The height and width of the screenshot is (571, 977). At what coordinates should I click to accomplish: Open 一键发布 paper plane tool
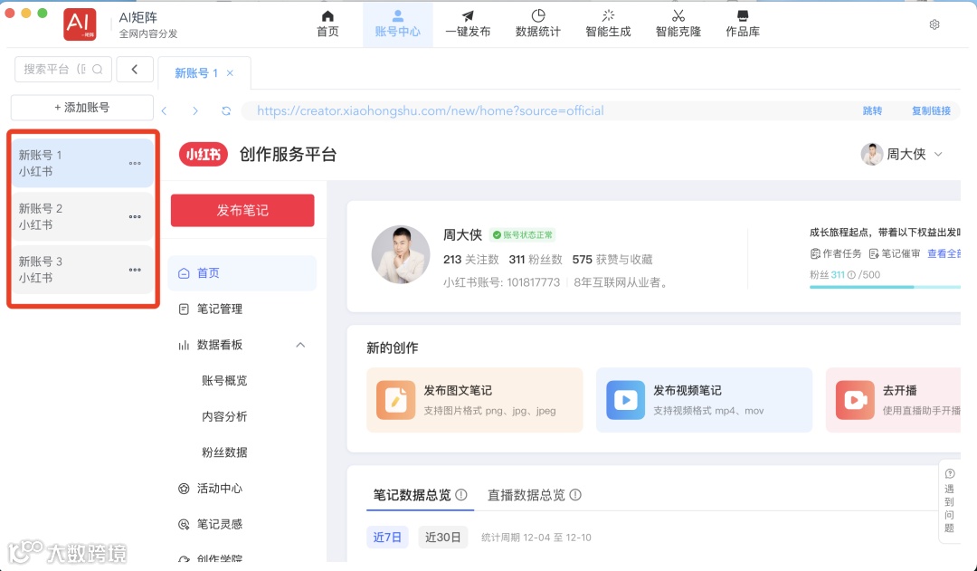(x=468, y=24)
